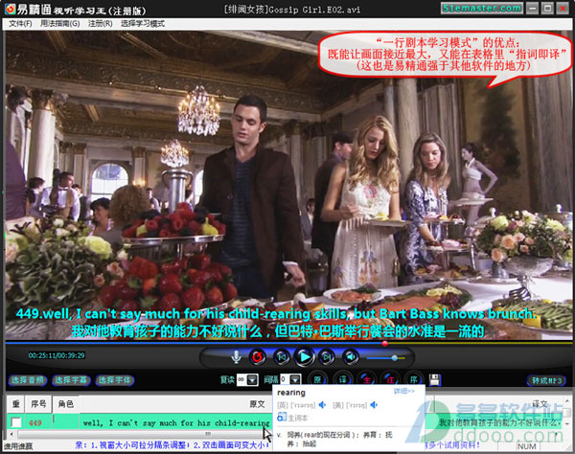575x454 pixels.
Task: Close the application window
Action: pyautogui.click(x=563, y=8)
